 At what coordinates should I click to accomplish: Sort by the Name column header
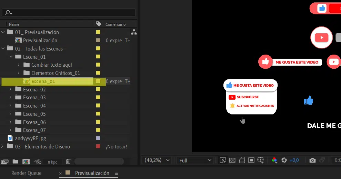coord(14,24)
